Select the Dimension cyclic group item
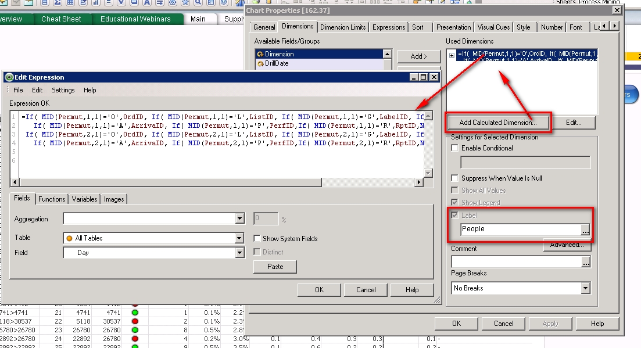 (x=279, y=54)
